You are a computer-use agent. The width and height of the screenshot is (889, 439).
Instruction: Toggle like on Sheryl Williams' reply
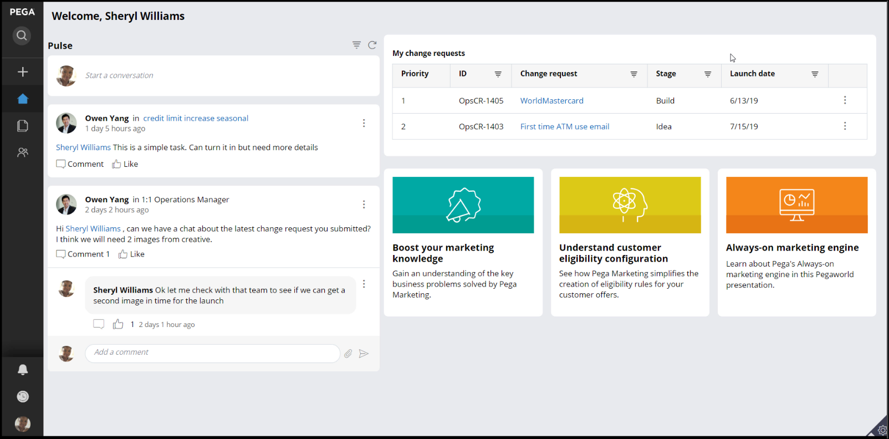coord(118,324)
